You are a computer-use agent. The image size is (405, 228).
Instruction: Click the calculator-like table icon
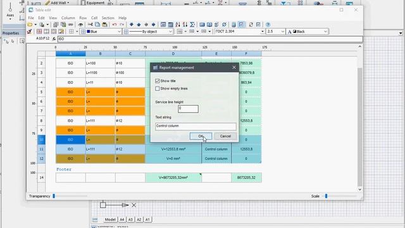point(170,25)
